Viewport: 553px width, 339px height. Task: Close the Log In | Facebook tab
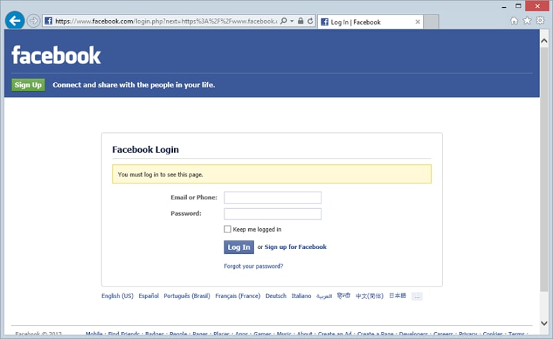tap(418, 22)
